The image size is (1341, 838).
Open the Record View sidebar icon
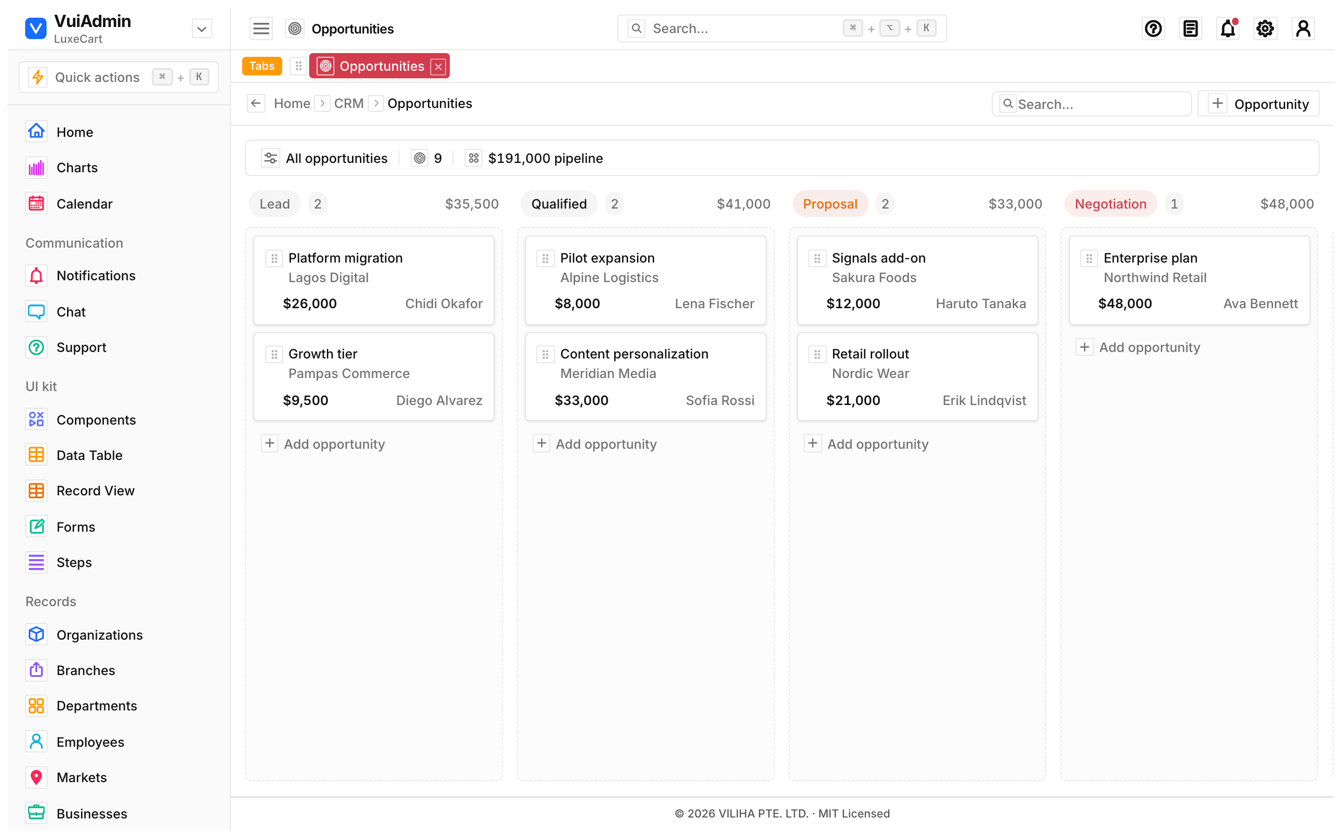tap(36, 491)
